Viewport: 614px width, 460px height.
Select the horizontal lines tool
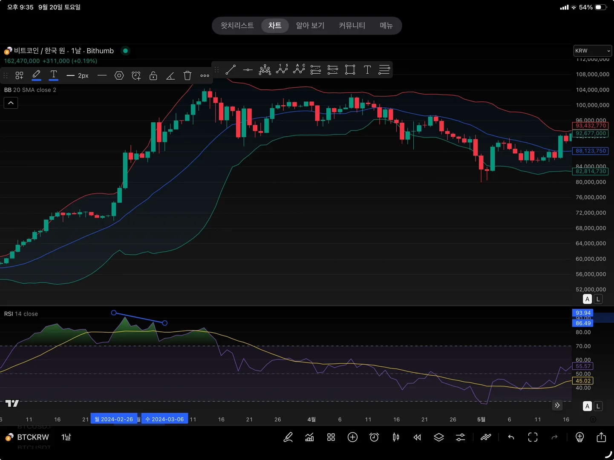click(384, 70)
